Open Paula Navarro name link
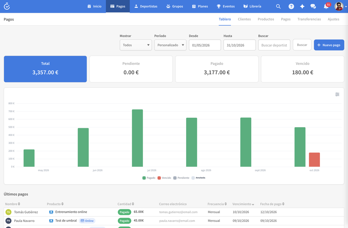Screen dimensions: 348x228 click(x=24, y=221)
